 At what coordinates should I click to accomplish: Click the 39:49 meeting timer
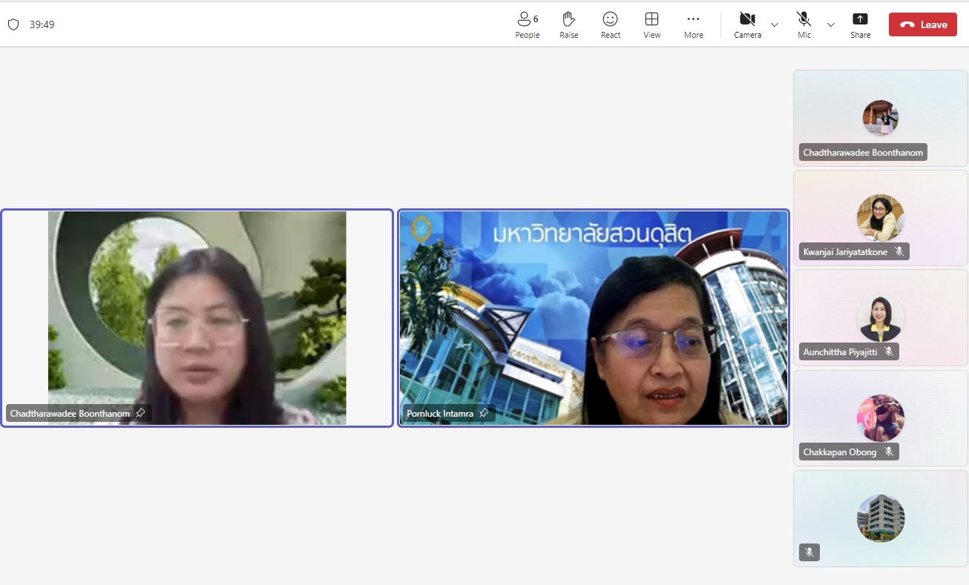click(x=42, y=24)
